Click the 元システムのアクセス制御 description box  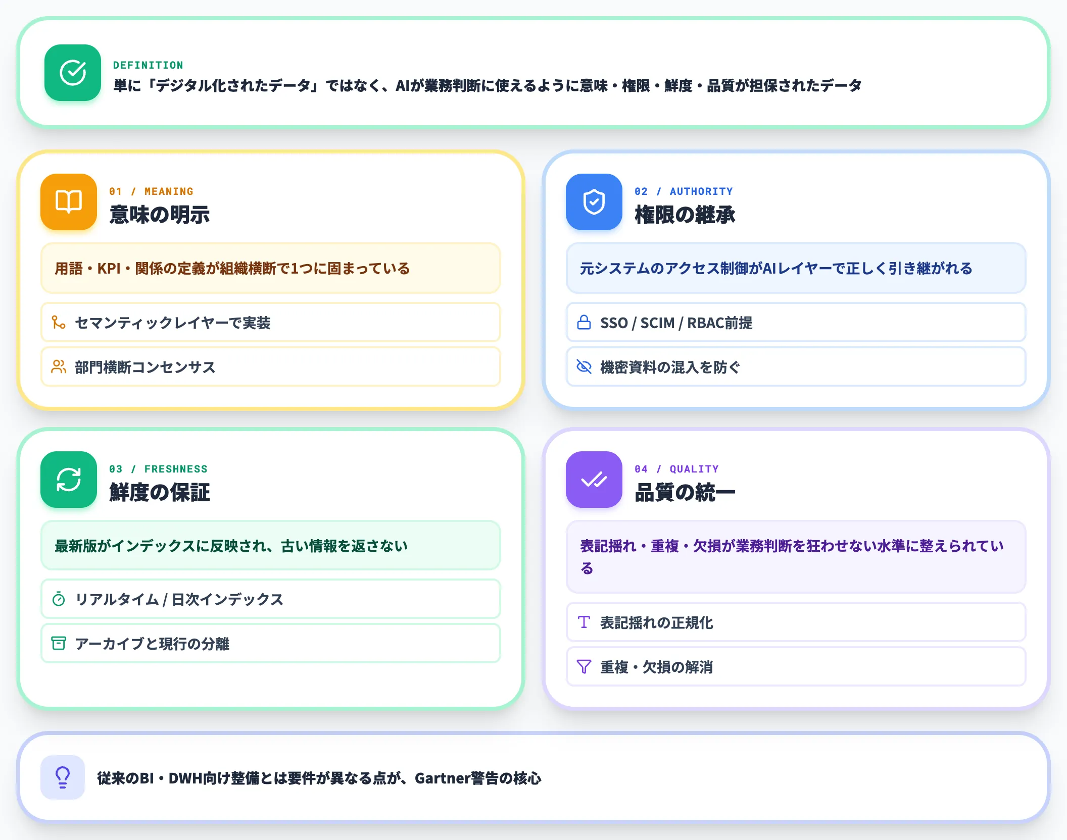pyautogui.click(x=796, y=268)
